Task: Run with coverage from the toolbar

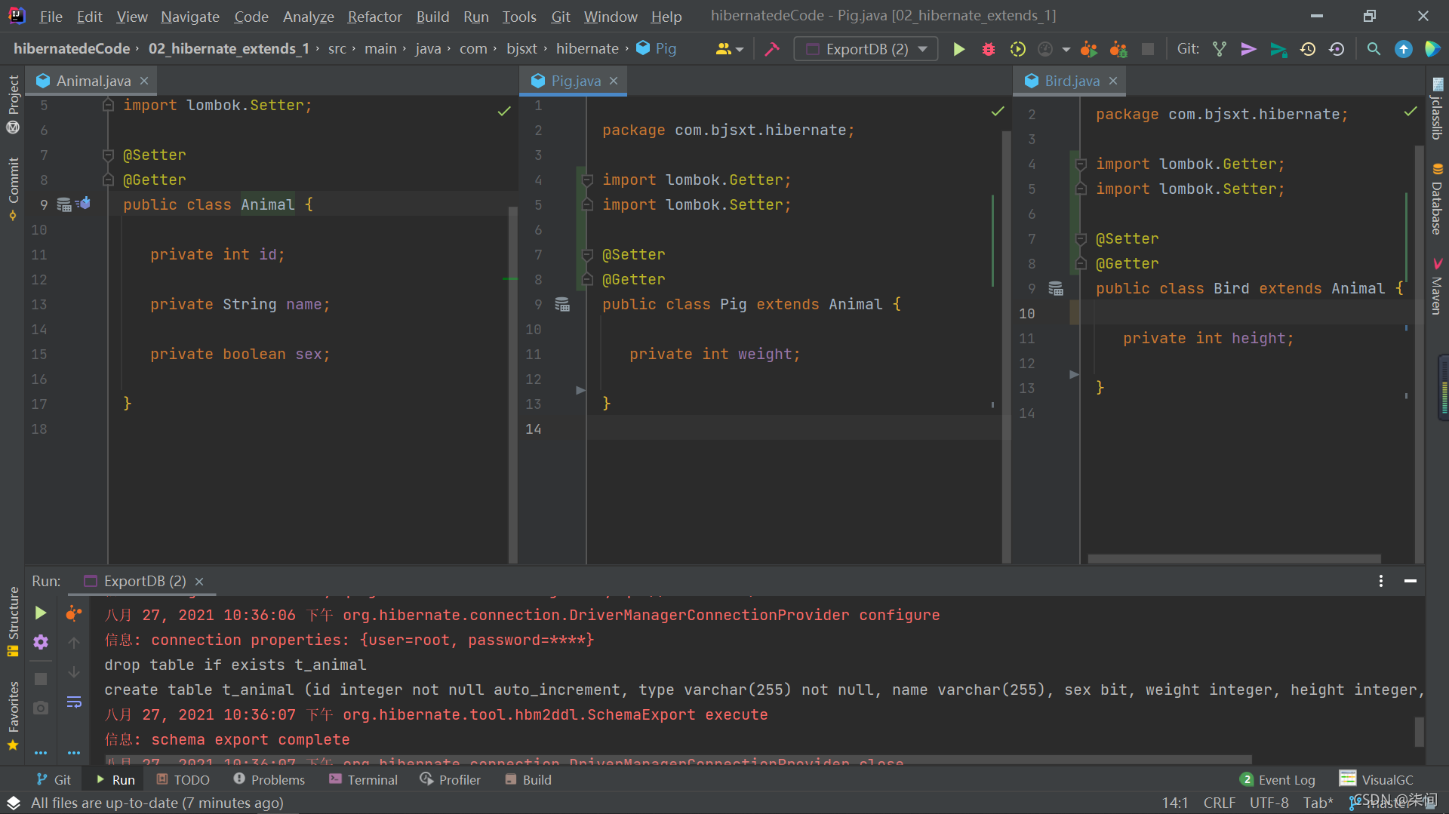Action: pos(1017,49)
